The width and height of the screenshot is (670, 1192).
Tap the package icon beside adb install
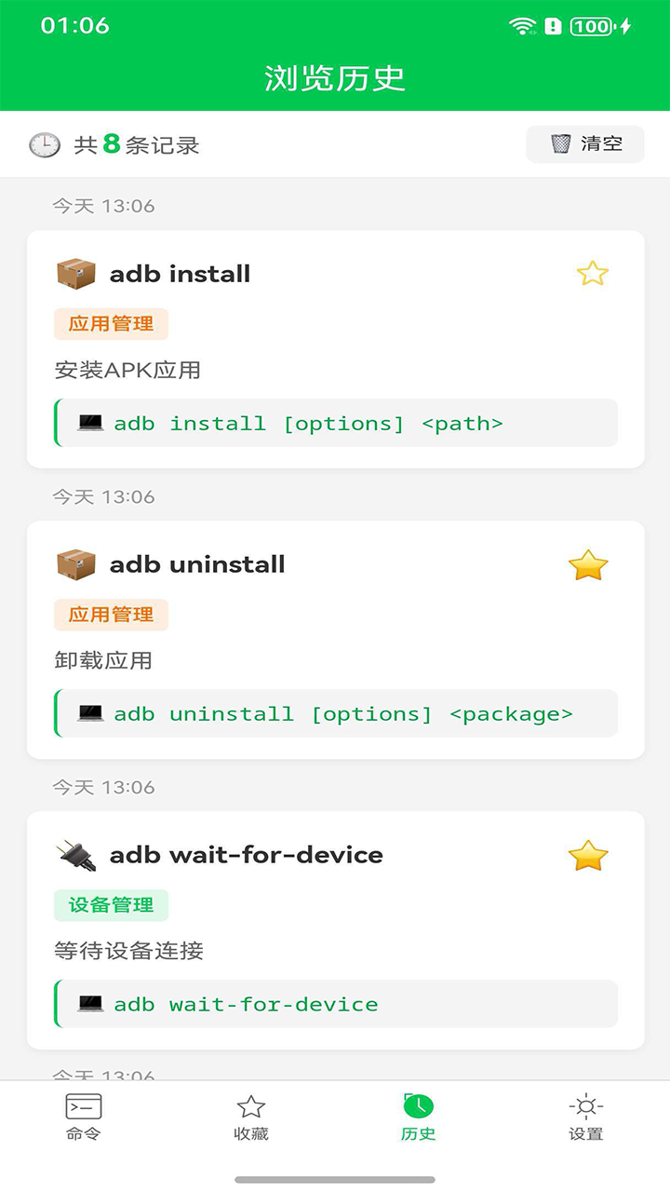point(76,274)
